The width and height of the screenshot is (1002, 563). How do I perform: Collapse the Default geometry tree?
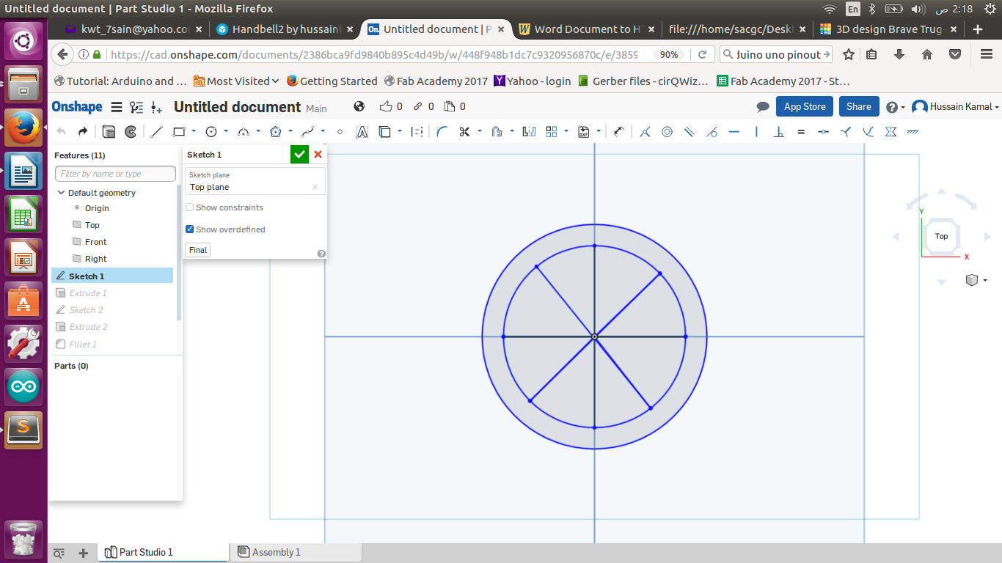[62, 193]
